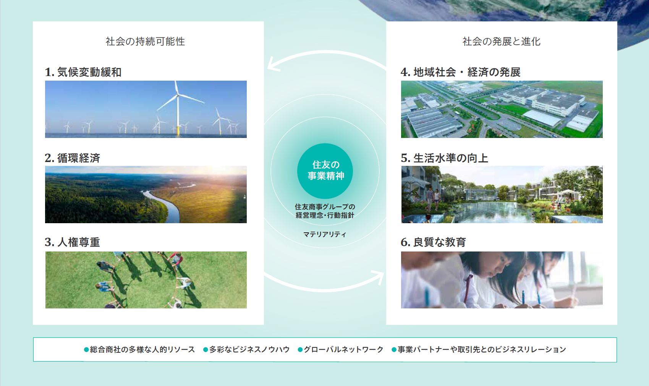
Task: Click the item 事業パートナーや取引先とのビジネスリレーション
Action: pos(479,349)
